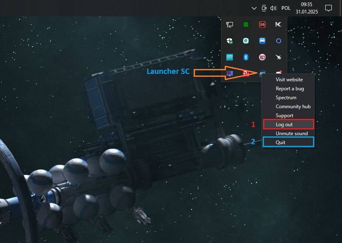The width and height of the screenshot is (342, 243).
Task: Click the RSI Launcher tray icon
Action: [x=262, y=74]
